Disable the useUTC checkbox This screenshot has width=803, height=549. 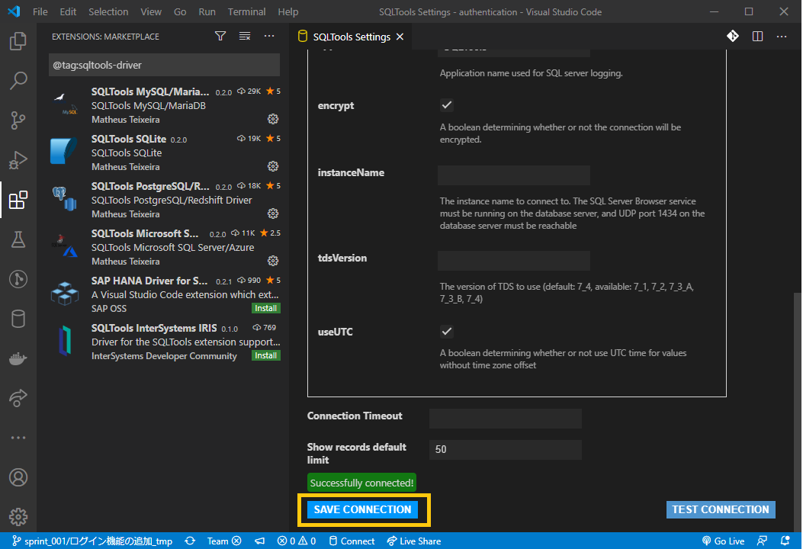point(446,331)
